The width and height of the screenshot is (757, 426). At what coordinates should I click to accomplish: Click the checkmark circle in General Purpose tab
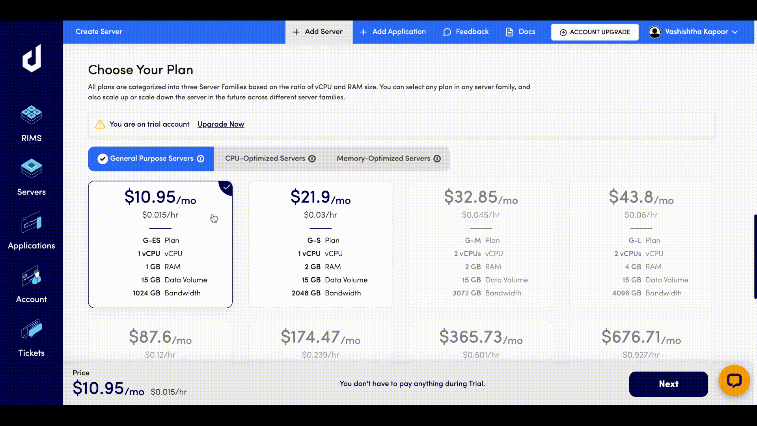103,159
